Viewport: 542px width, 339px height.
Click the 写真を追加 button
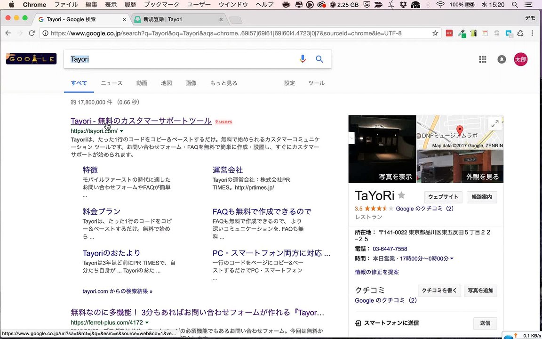(480, 291)
